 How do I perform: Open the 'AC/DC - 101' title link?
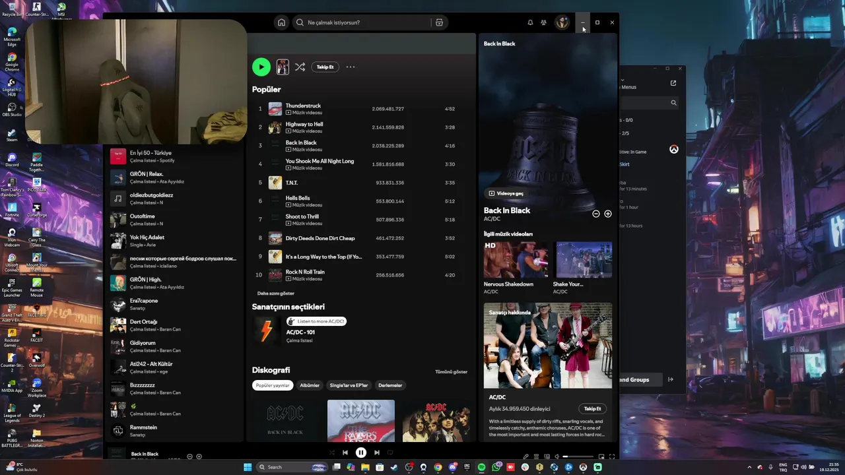tap(300, 332)
